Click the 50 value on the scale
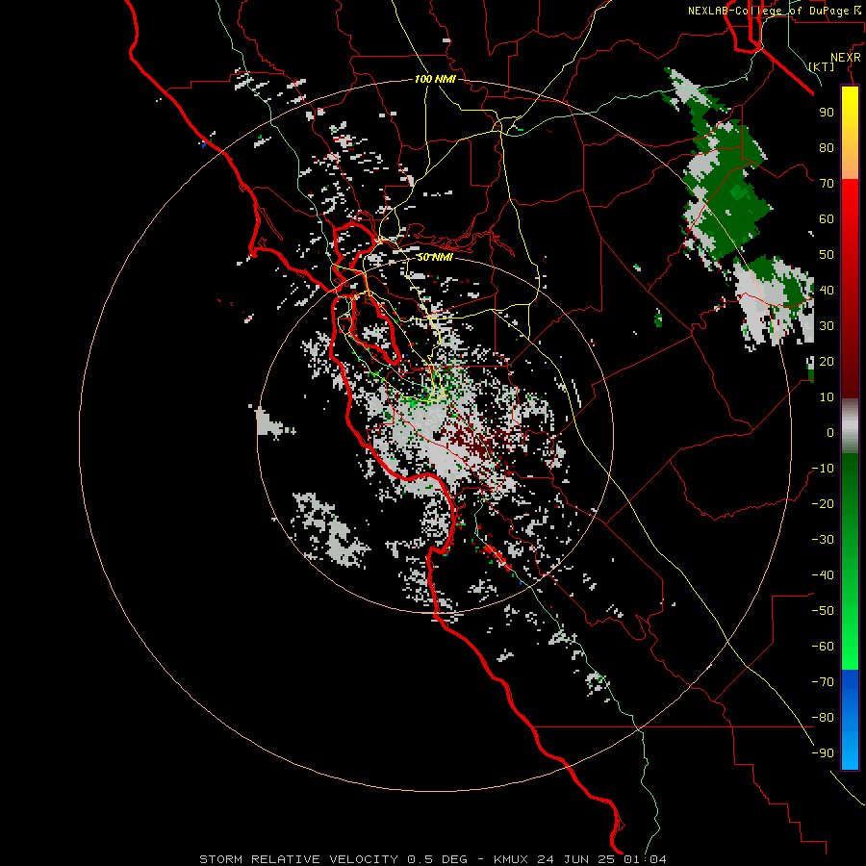The width and height of the screenshot is (866, 866). tap(827, 255)
